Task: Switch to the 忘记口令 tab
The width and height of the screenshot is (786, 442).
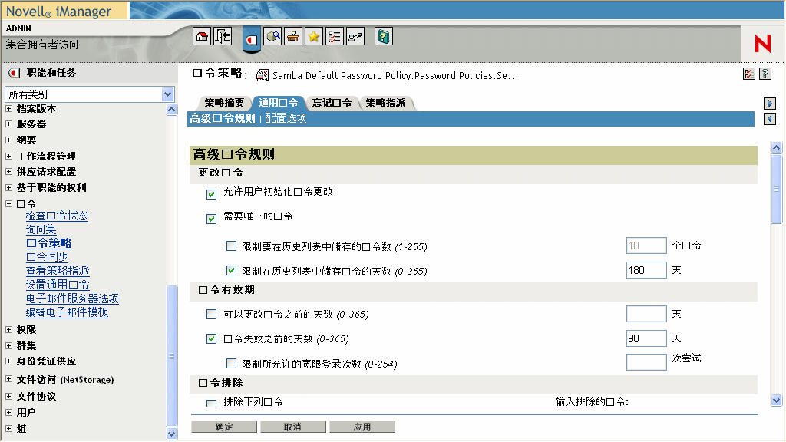Action: (x=332, y=102)
